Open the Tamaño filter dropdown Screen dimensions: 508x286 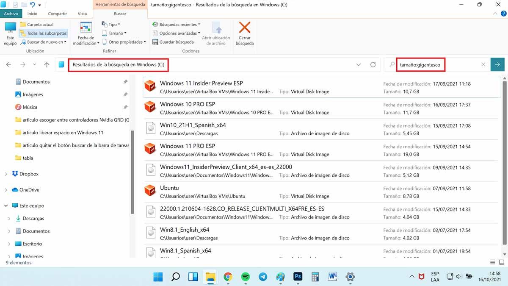[x=114, y=33]
